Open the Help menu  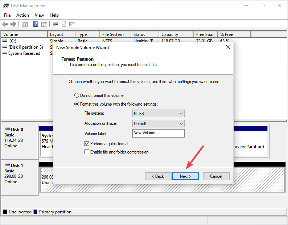click(x=54, y=15)
